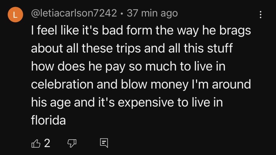Image resolution: width=276 pixels, height=155 pixels.
Task: Open reply via the comment bubble icon
Action: 104,143
